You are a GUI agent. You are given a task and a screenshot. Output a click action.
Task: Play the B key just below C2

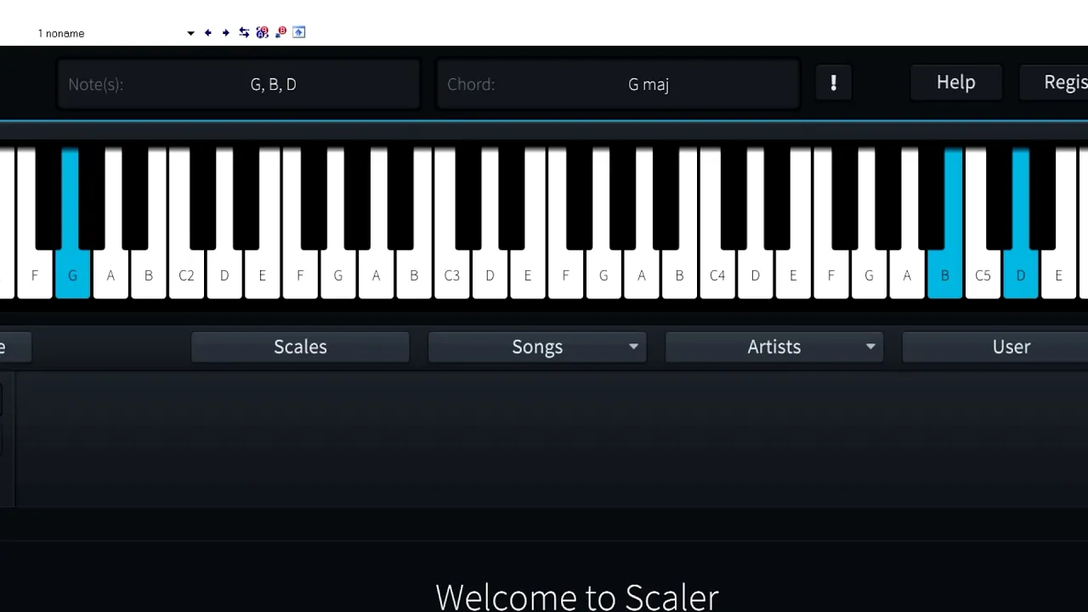[149, 275]
